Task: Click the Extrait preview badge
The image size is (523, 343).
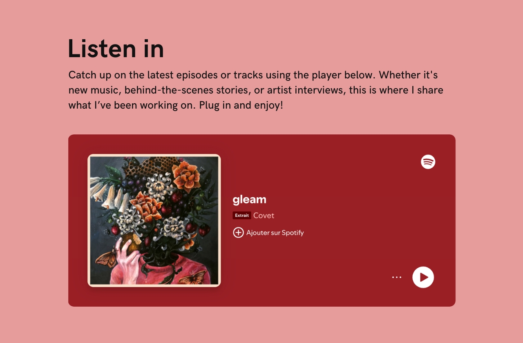Action: 242,215
